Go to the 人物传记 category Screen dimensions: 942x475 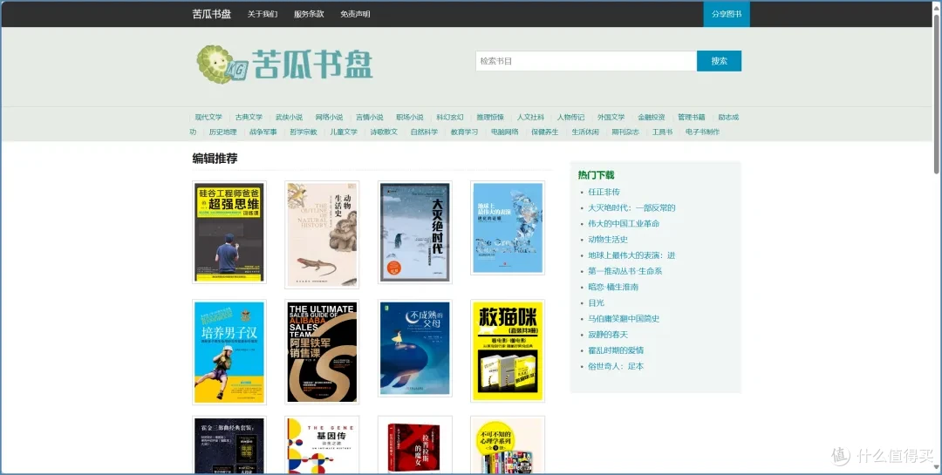(570, 117)
